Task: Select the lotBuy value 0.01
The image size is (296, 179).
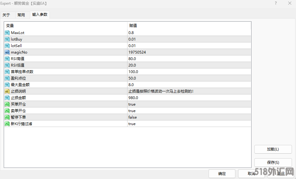Action: pyautogui.click(x=132, y=39)
